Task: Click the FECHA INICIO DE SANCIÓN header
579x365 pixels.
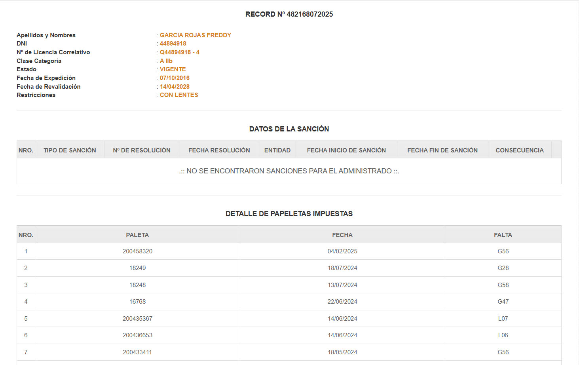Action: point(346,150)
